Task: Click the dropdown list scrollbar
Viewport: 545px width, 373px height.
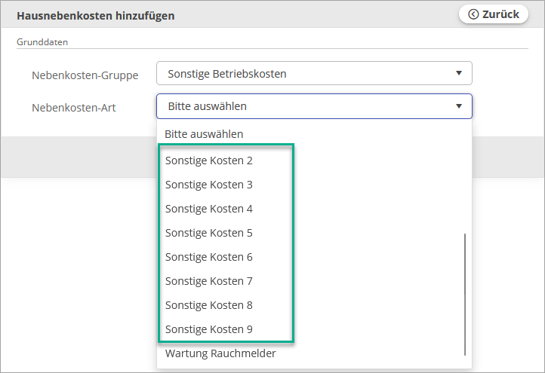Action: click(465, 294)
